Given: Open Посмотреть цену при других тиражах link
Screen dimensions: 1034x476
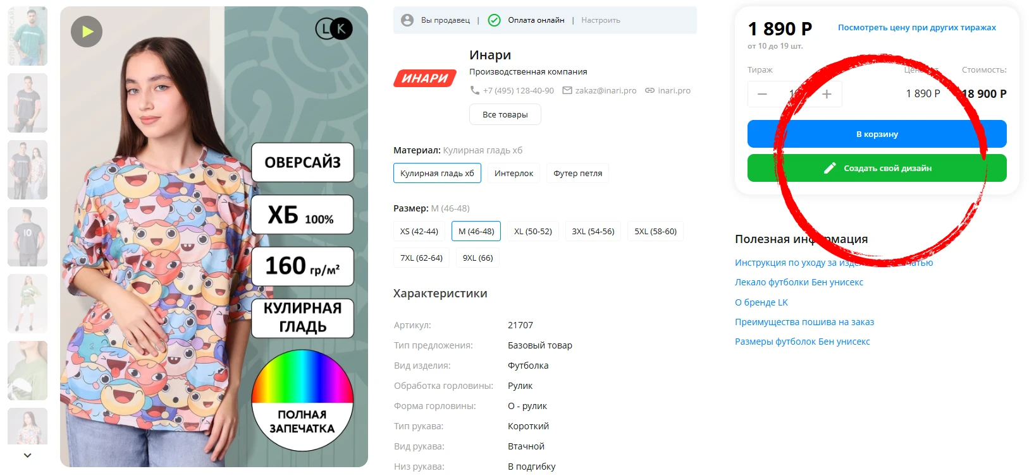Looking at the screenshot, I should 917,27.
